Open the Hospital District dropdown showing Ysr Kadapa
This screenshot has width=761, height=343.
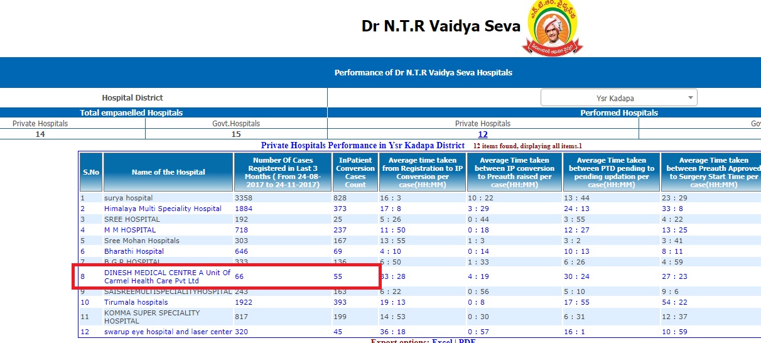(x=618, y=98)
